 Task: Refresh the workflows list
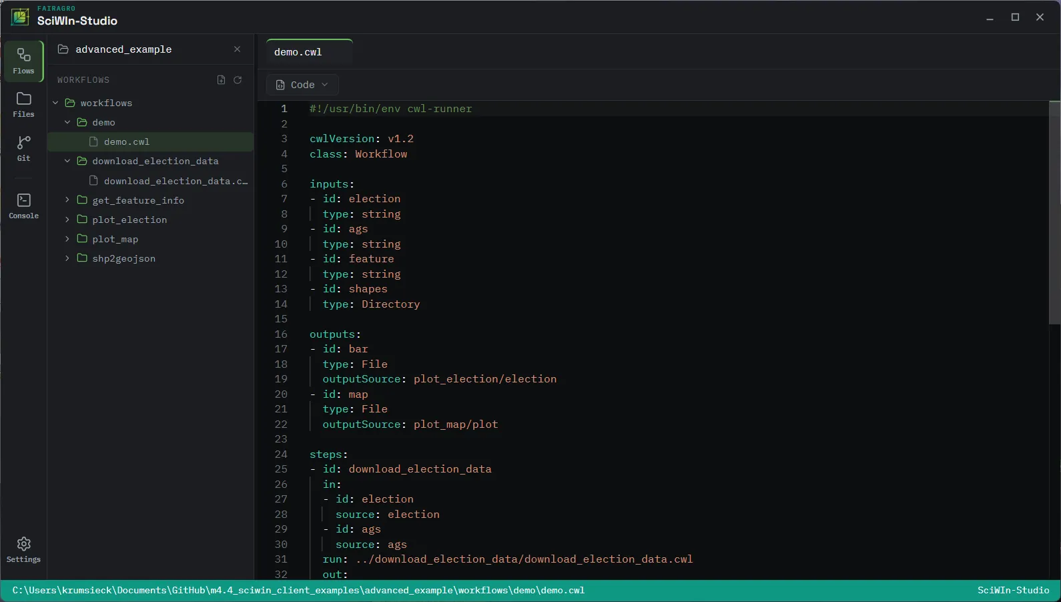(238, 80)
